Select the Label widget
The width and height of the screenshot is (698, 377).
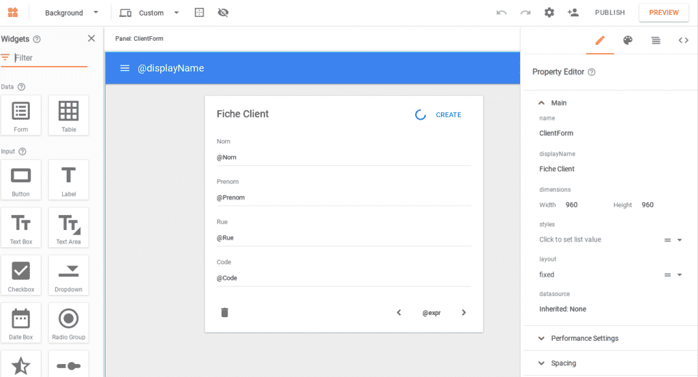tap(69, 180)
